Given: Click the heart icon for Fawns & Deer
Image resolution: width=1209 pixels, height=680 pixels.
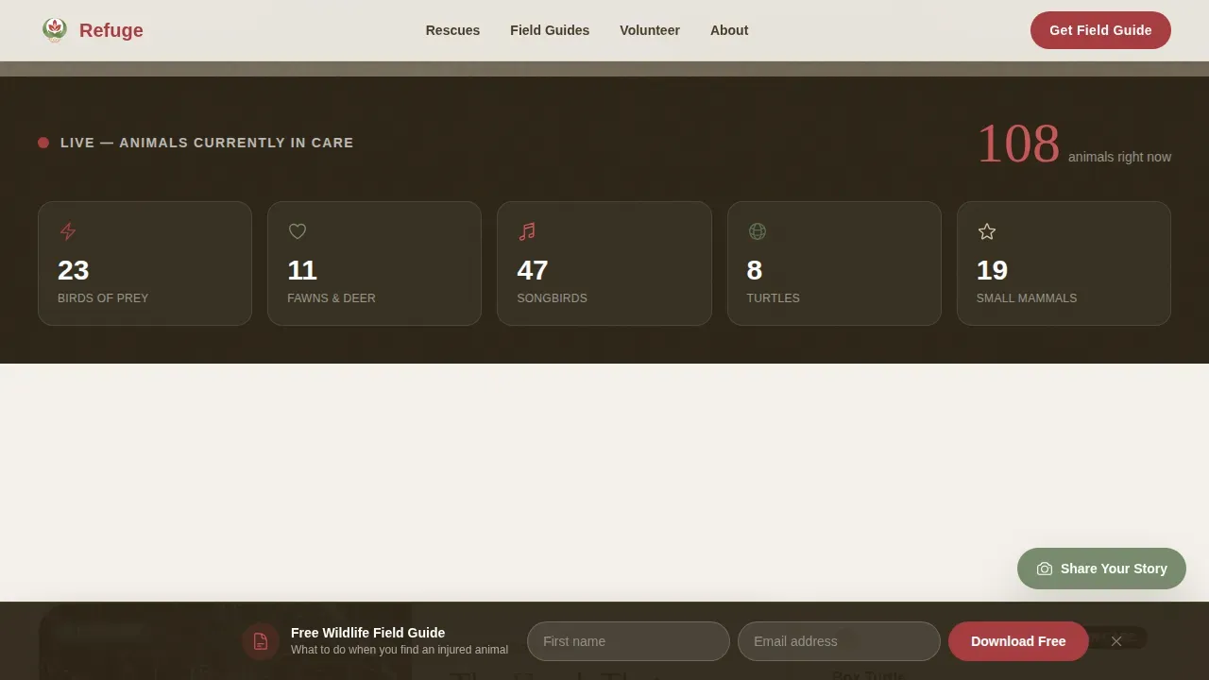Looking at the screenshot, I should 298,231.
